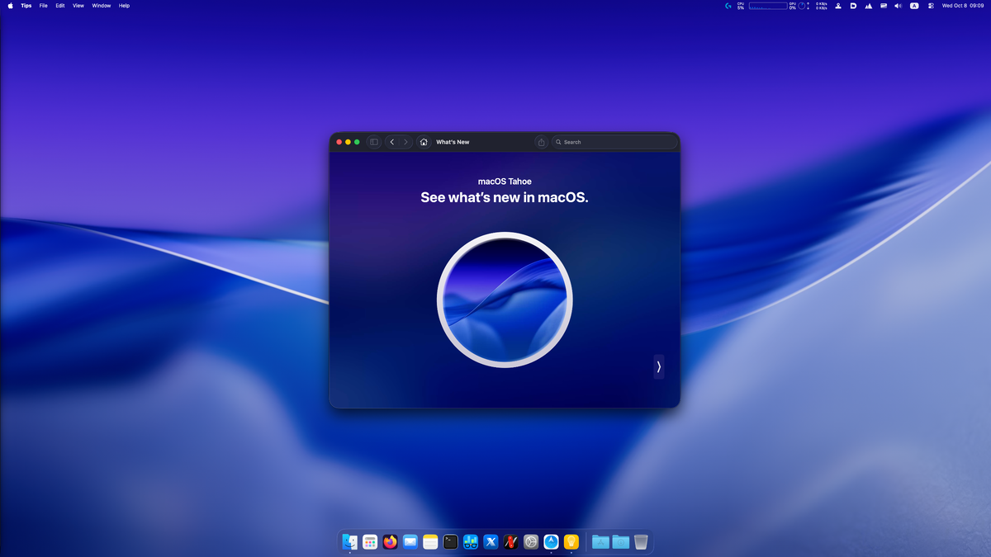Go back with the left chevron button
Screen dimensions: 991x557
392,142
